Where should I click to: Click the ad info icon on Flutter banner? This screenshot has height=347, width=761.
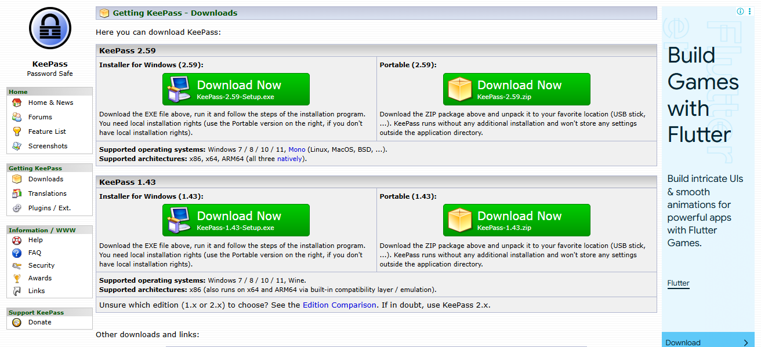point(740,11)
